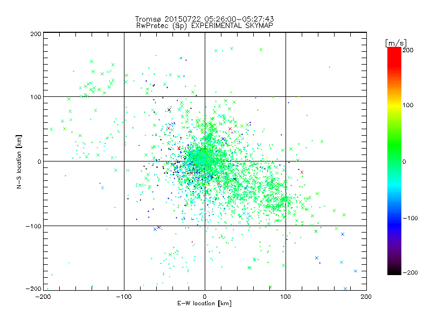Click the colorbar label '0'
Screen dimensions: 431x323
click(404, 161)
